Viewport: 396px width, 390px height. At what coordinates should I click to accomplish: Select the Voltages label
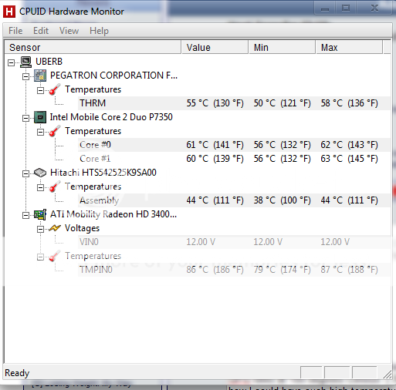pyautogui.click(x=82, y=228)
